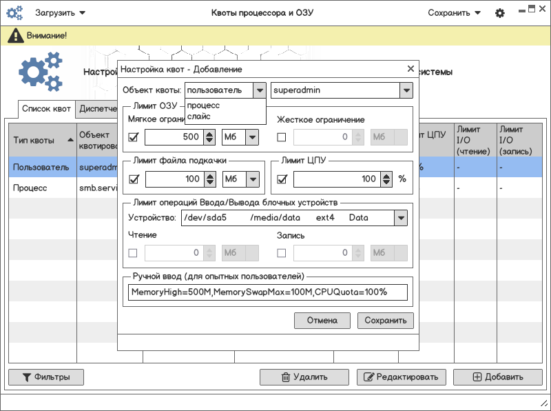Click the Delete button with trash icon
The width and height of the screenshot is (551, 411).
304,377
